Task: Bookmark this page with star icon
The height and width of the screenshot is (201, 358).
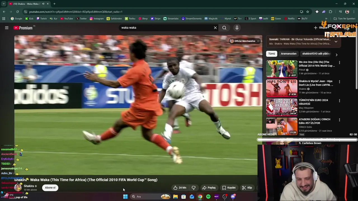Action: coord(308,12)
